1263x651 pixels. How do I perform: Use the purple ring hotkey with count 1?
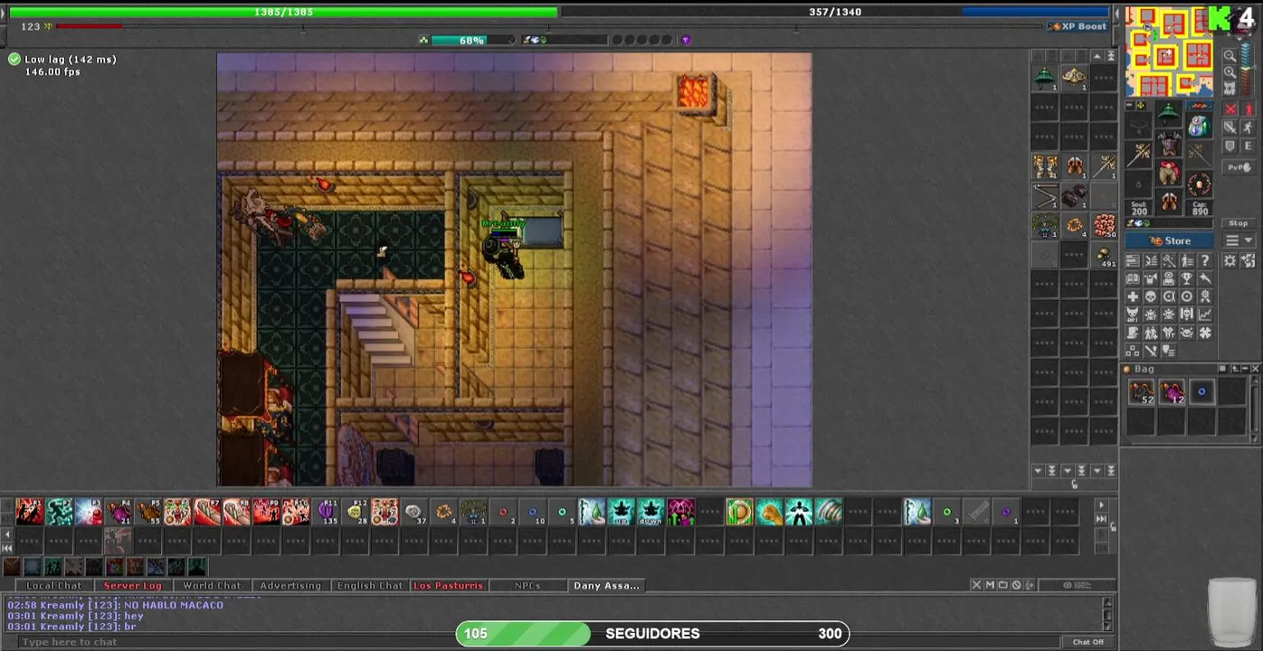coord(1006,512)
